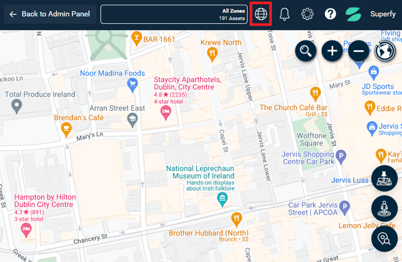The image size is (402, 262).
Task: Click the green Superfy logo
Action: coord(354,14)
